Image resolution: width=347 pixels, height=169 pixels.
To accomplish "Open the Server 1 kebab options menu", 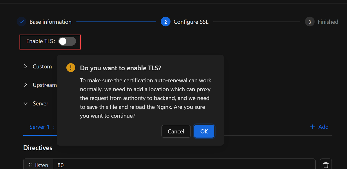I will coord(54,127).
